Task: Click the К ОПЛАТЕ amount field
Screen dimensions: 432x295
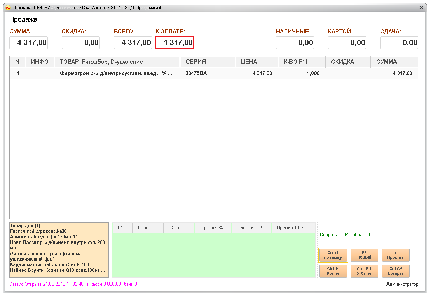Action: coord(175,43)
